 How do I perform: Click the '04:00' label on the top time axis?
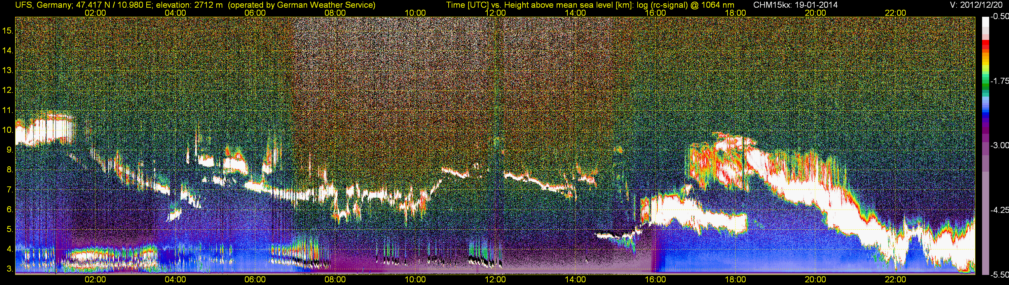click(x=175, y=13)
